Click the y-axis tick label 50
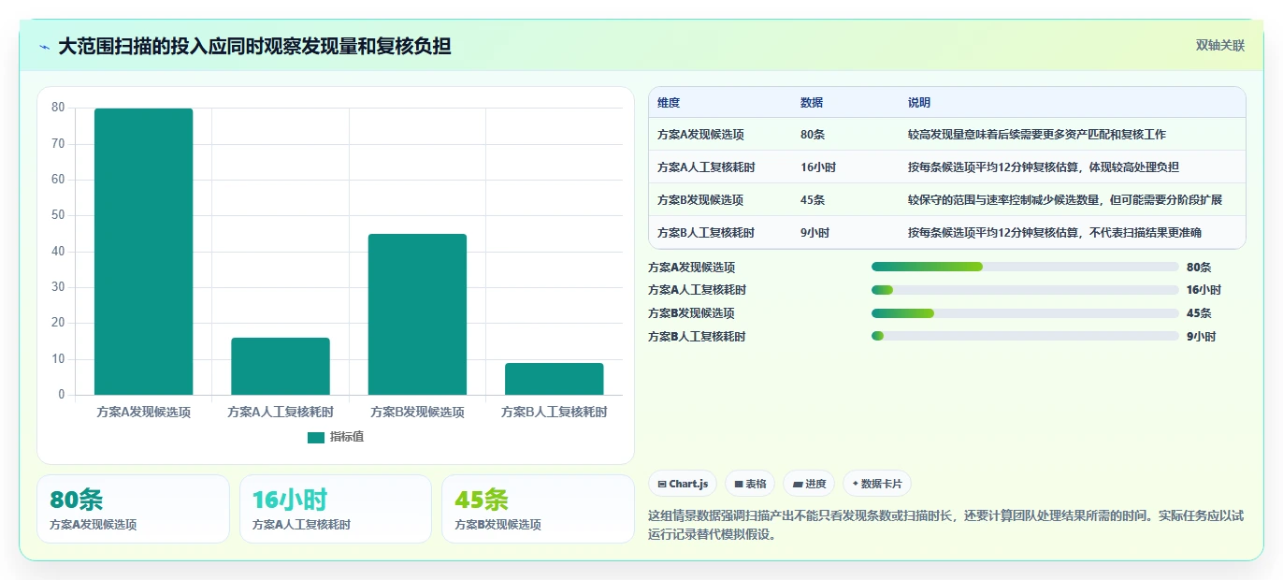This screenshot has height=580, width=1283. tap(58, 215)
